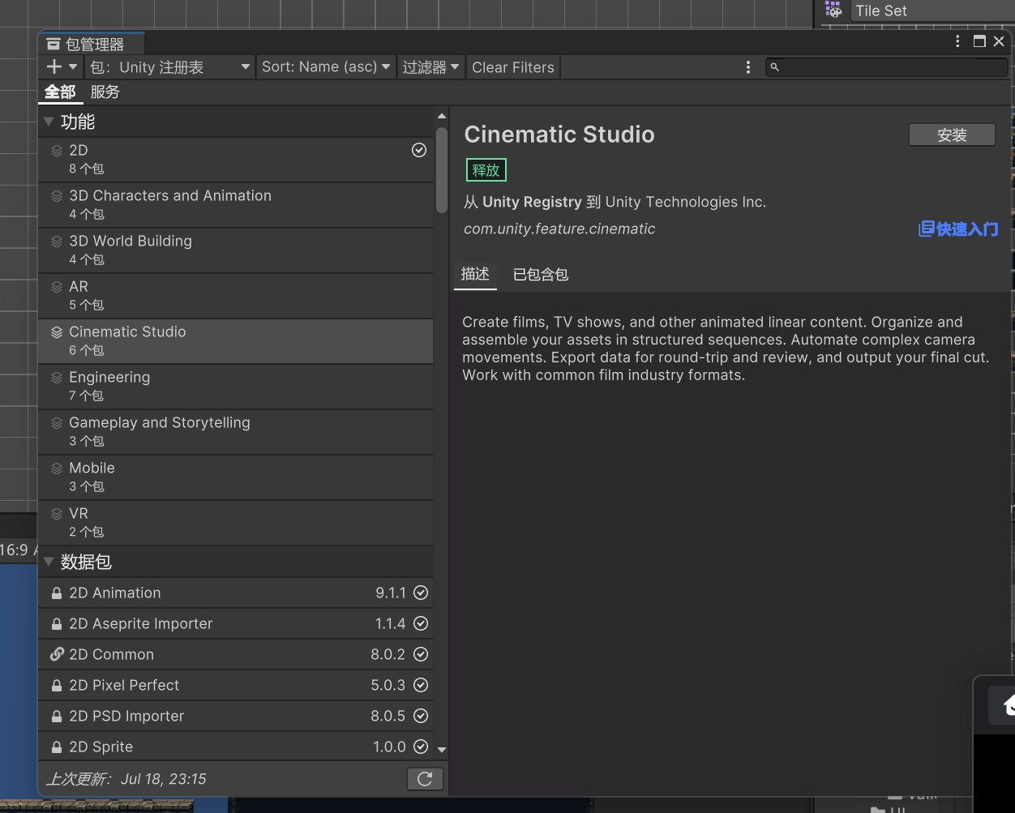1015x813 pixels.
Task: Open the 快速入门 quick start link
Action: point(958,229)
